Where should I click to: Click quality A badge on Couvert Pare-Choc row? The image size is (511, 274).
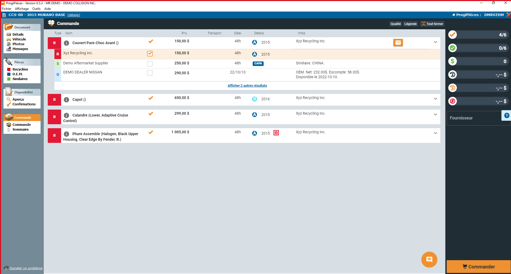pyautogui.click(x=255, y=42)
